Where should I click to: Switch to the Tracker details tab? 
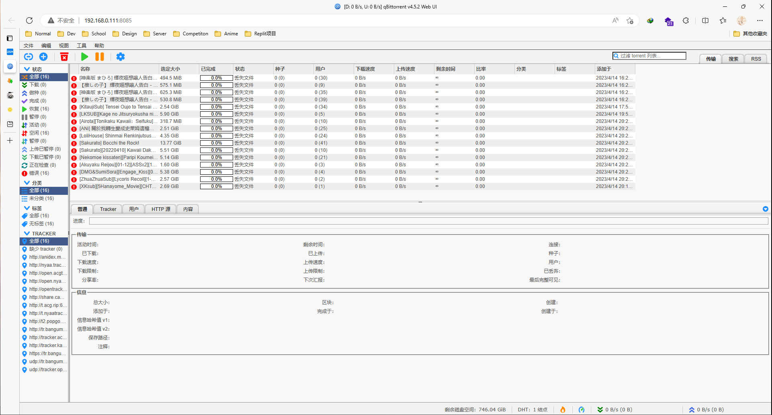click(108, 209)
